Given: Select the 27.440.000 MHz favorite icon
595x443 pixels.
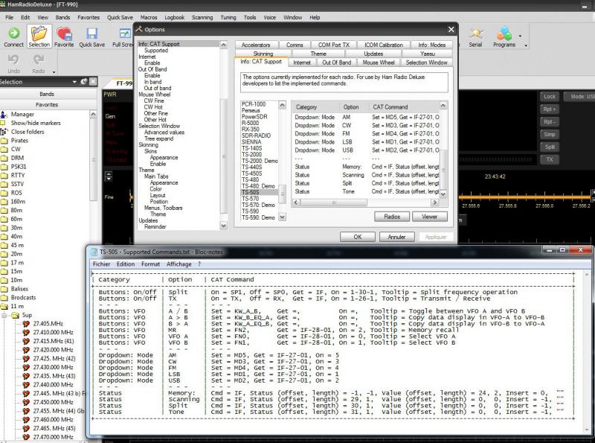Looking at the screenshot, I should pyautogui.click(x=26, y=385).
